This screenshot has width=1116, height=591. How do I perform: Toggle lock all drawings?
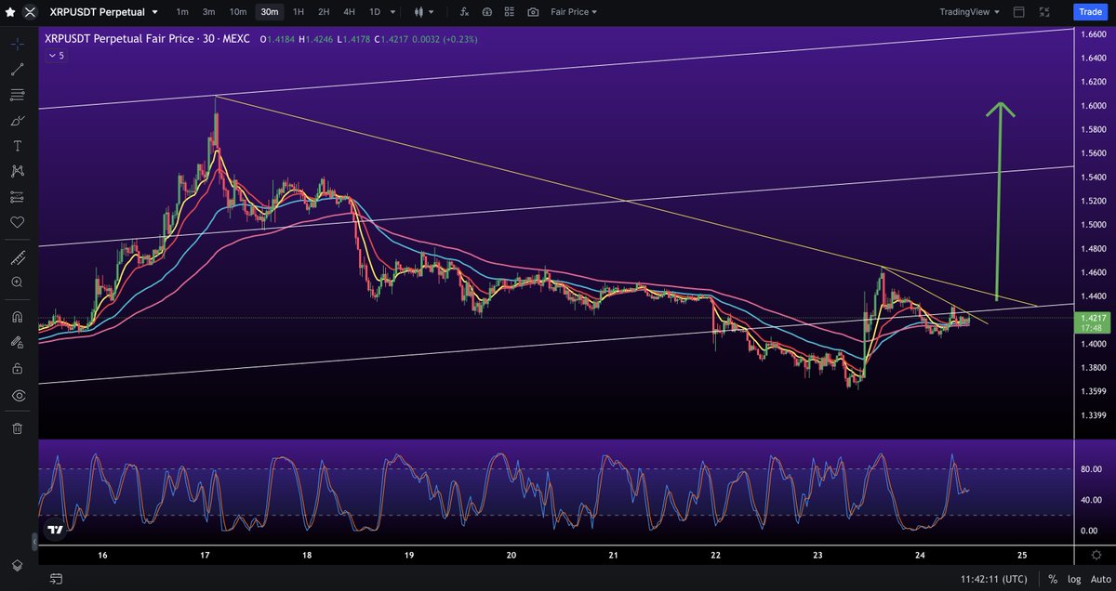[x=17, y=368]
